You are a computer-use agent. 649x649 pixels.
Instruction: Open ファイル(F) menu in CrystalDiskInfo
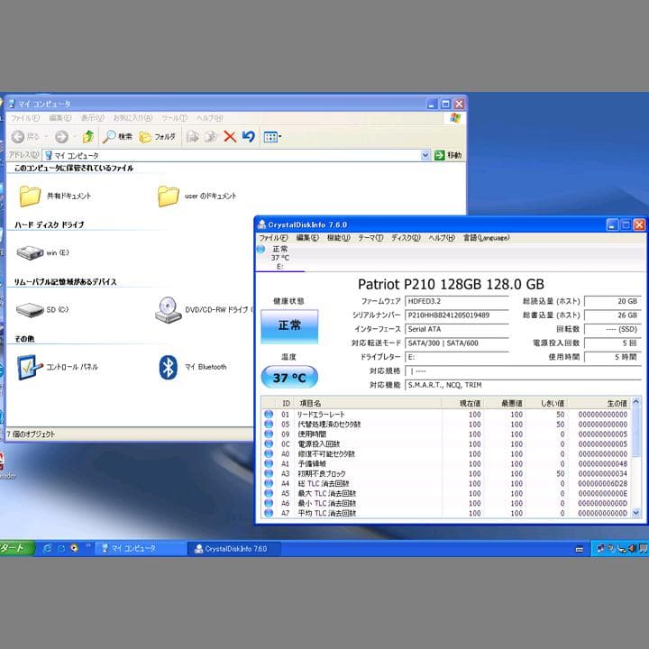tap(273, 238)
